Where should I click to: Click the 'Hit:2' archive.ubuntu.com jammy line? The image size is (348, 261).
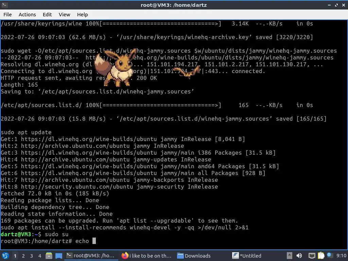92,146
